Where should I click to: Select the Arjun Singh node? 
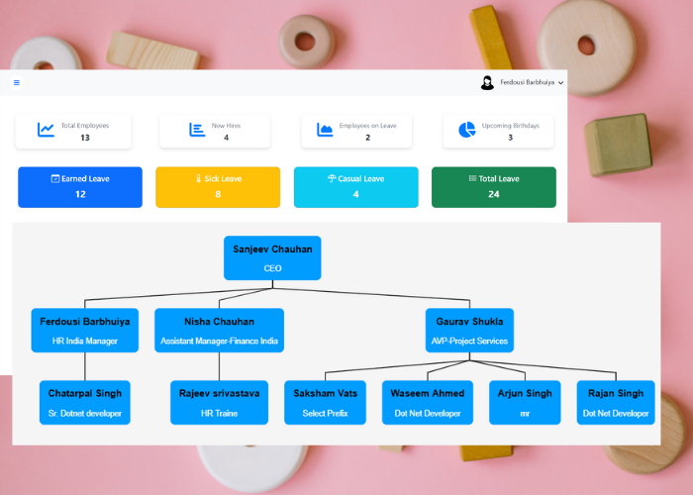point(525,403)
